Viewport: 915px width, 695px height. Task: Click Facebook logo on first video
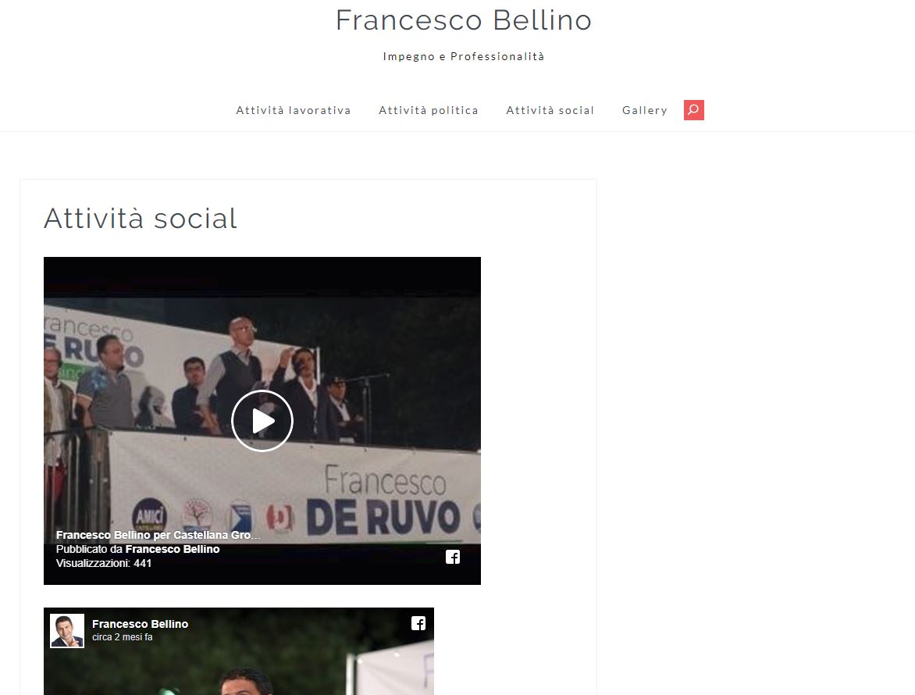(453, 557)
